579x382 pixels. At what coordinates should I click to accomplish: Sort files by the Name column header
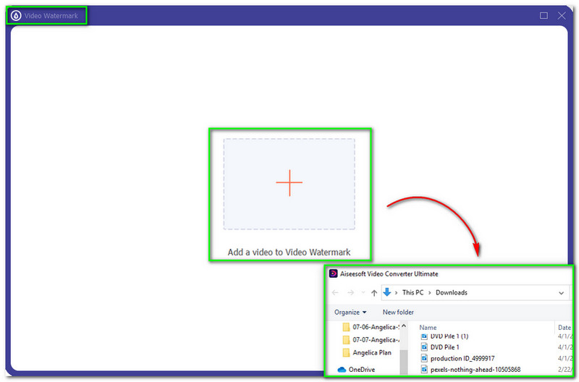(x=428, y=327)
